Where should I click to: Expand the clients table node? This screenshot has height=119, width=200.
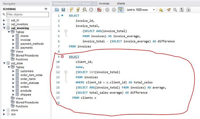(13, 36)
